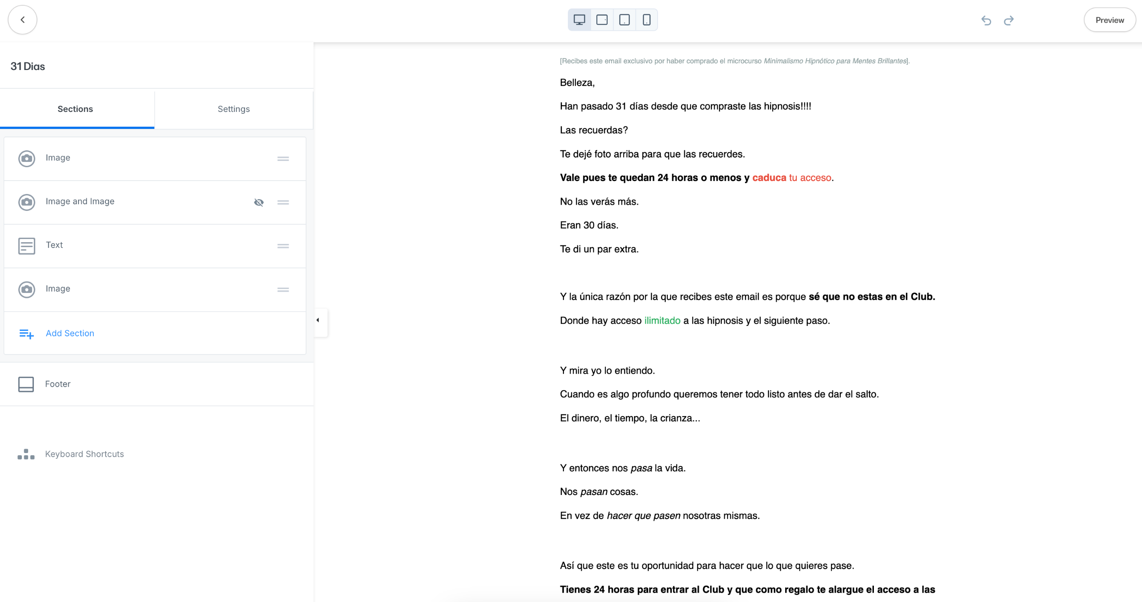Viewport: 1142px width, 602px height.
Task: Open the first Image section
Action: pyautogui.click(x=58, y=158)
